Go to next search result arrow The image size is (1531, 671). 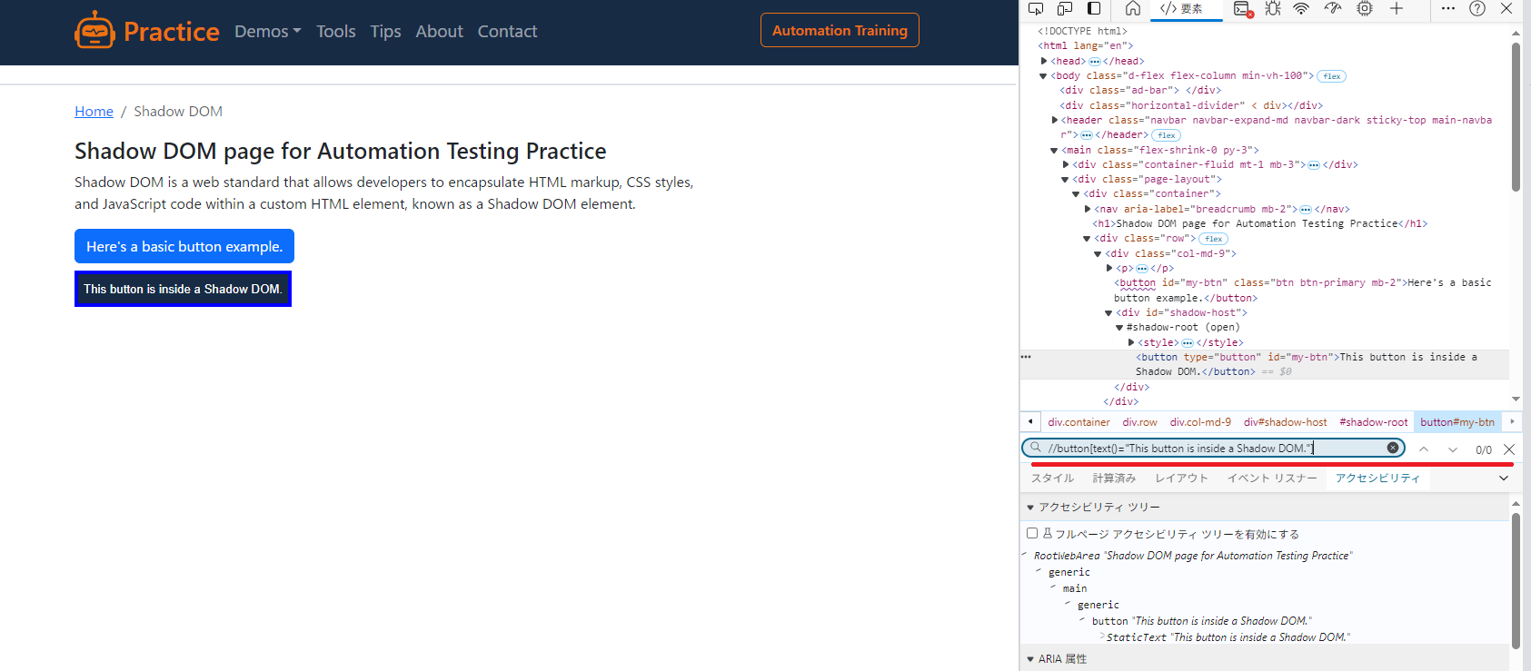tap(1453, 449)
